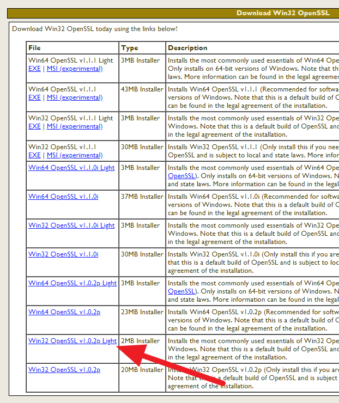Follow OpenSSL link in v1.0.2p Light description

point(181,291)
